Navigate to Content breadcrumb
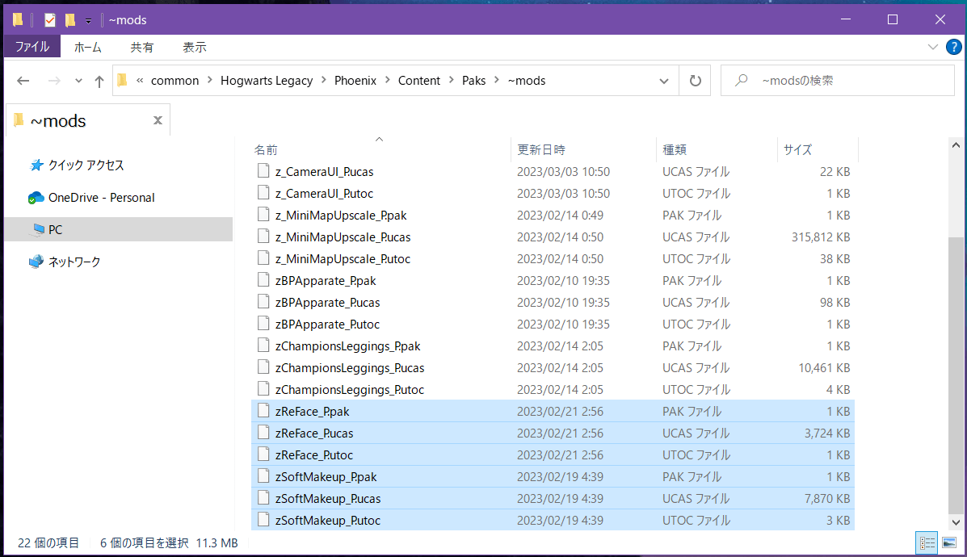Screen dimensions: 967x557 coord(418,81)
